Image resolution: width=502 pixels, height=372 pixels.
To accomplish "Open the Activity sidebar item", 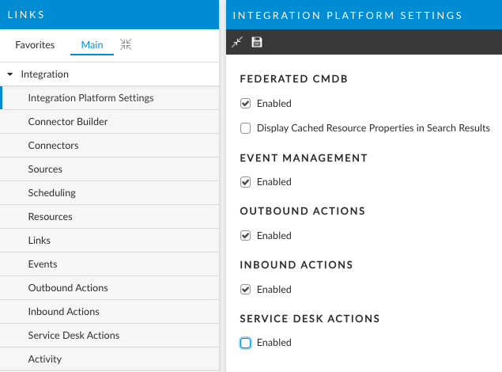I will [x=44, y=359].
